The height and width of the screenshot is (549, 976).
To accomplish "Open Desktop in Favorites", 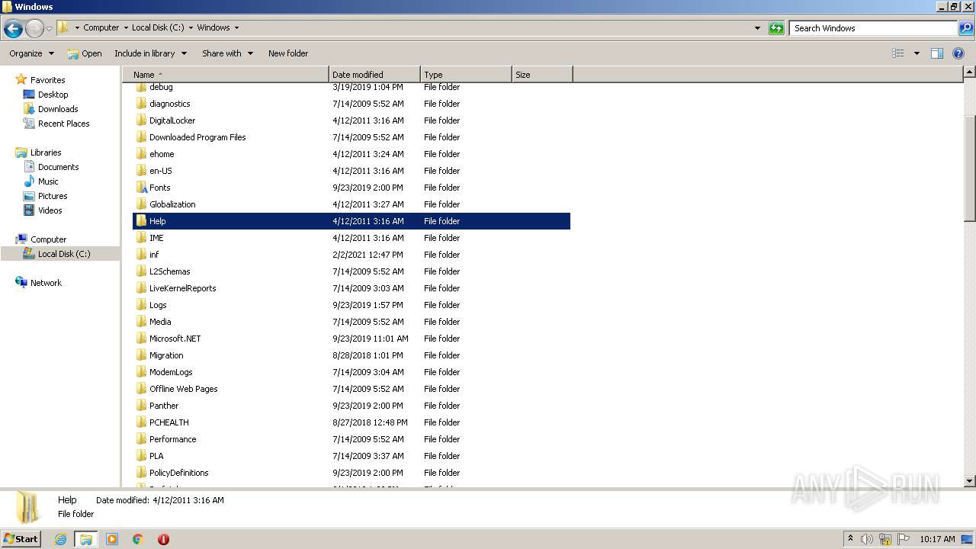I will 53,95.
